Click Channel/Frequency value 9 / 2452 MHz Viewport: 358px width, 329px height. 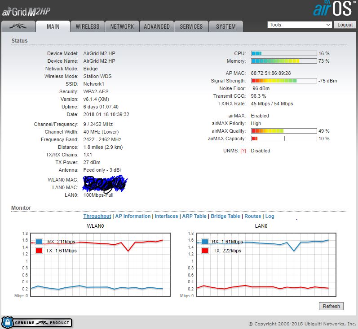(98, 124)
